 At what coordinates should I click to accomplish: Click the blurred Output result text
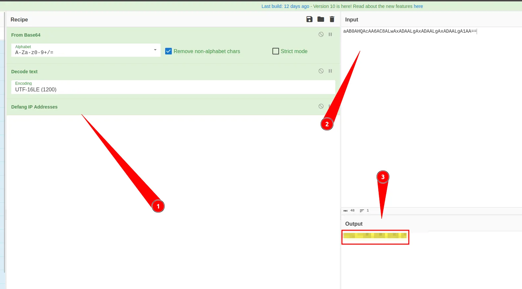(x=375, y=236)
